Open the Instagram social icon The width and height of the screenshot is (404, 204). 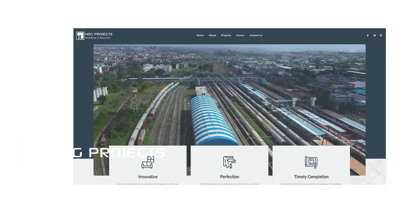pos(381,36)
